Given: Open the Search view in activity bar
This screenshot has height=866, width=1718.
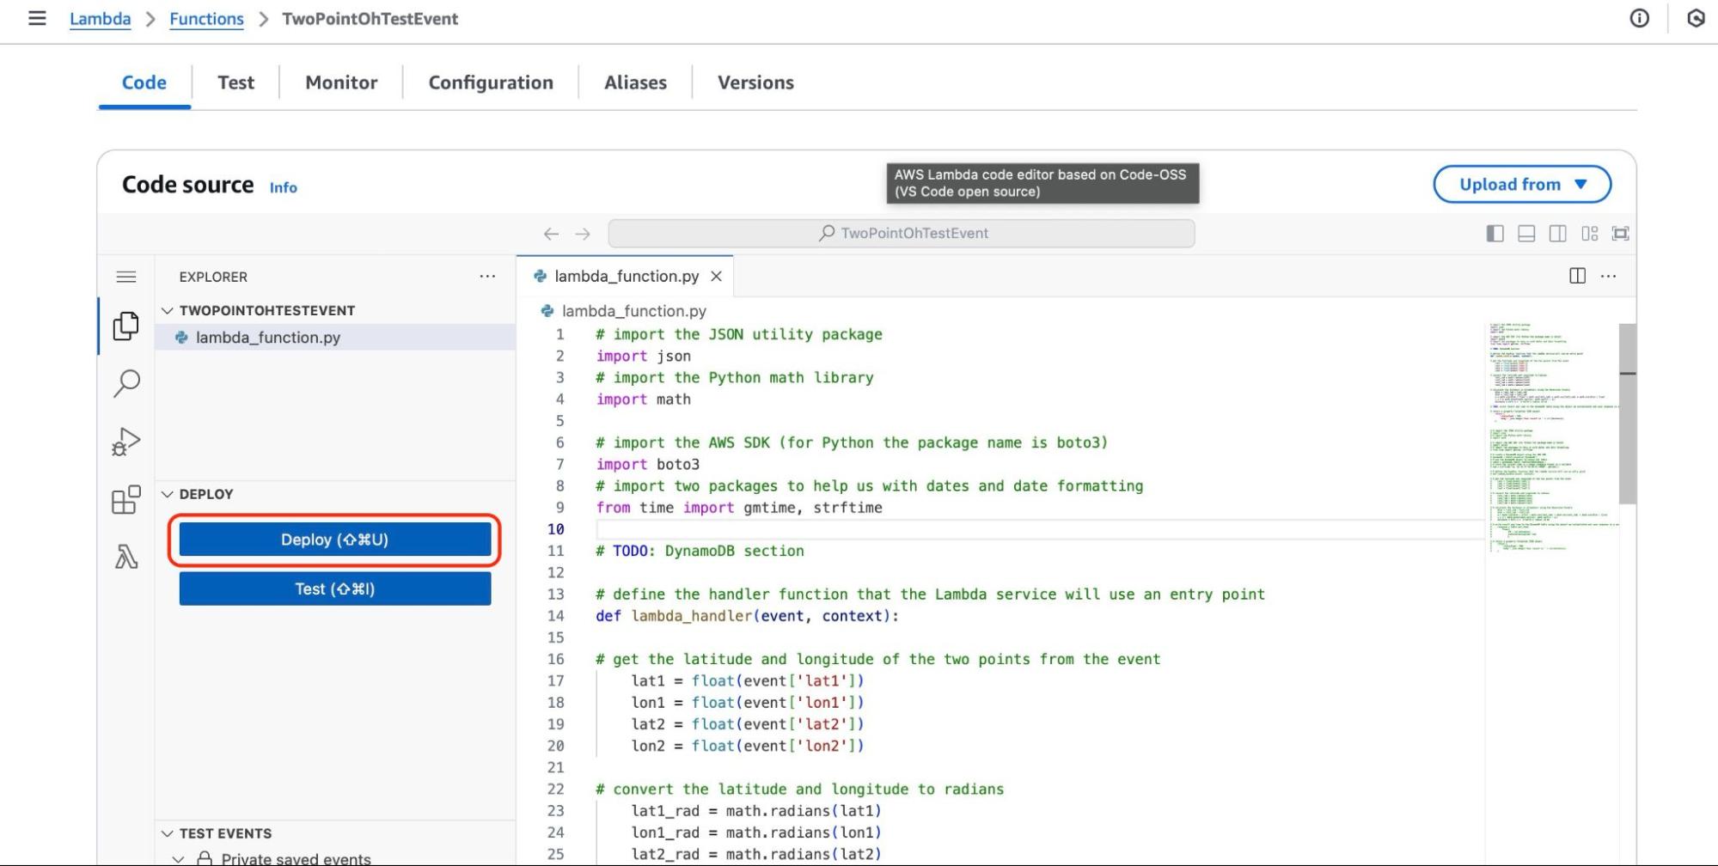Looking at the screenshot, I should click(x=126, y=383).
